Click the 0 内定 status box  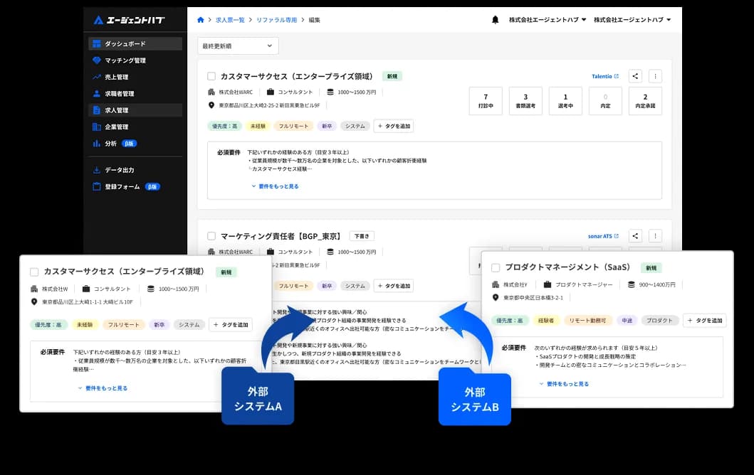(605, 101)
